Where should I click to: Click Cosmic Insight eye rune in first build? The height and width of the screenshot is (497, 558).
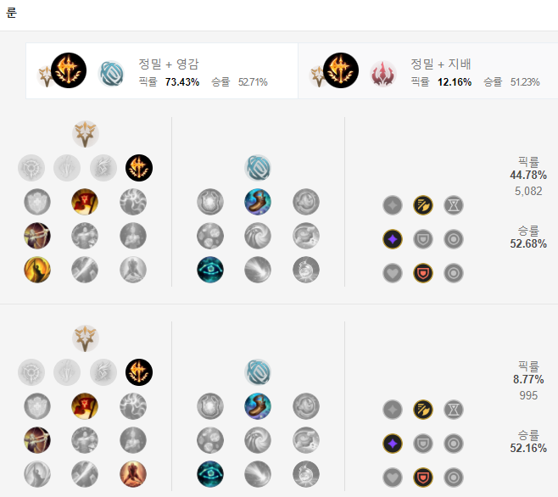pos(210,270)
